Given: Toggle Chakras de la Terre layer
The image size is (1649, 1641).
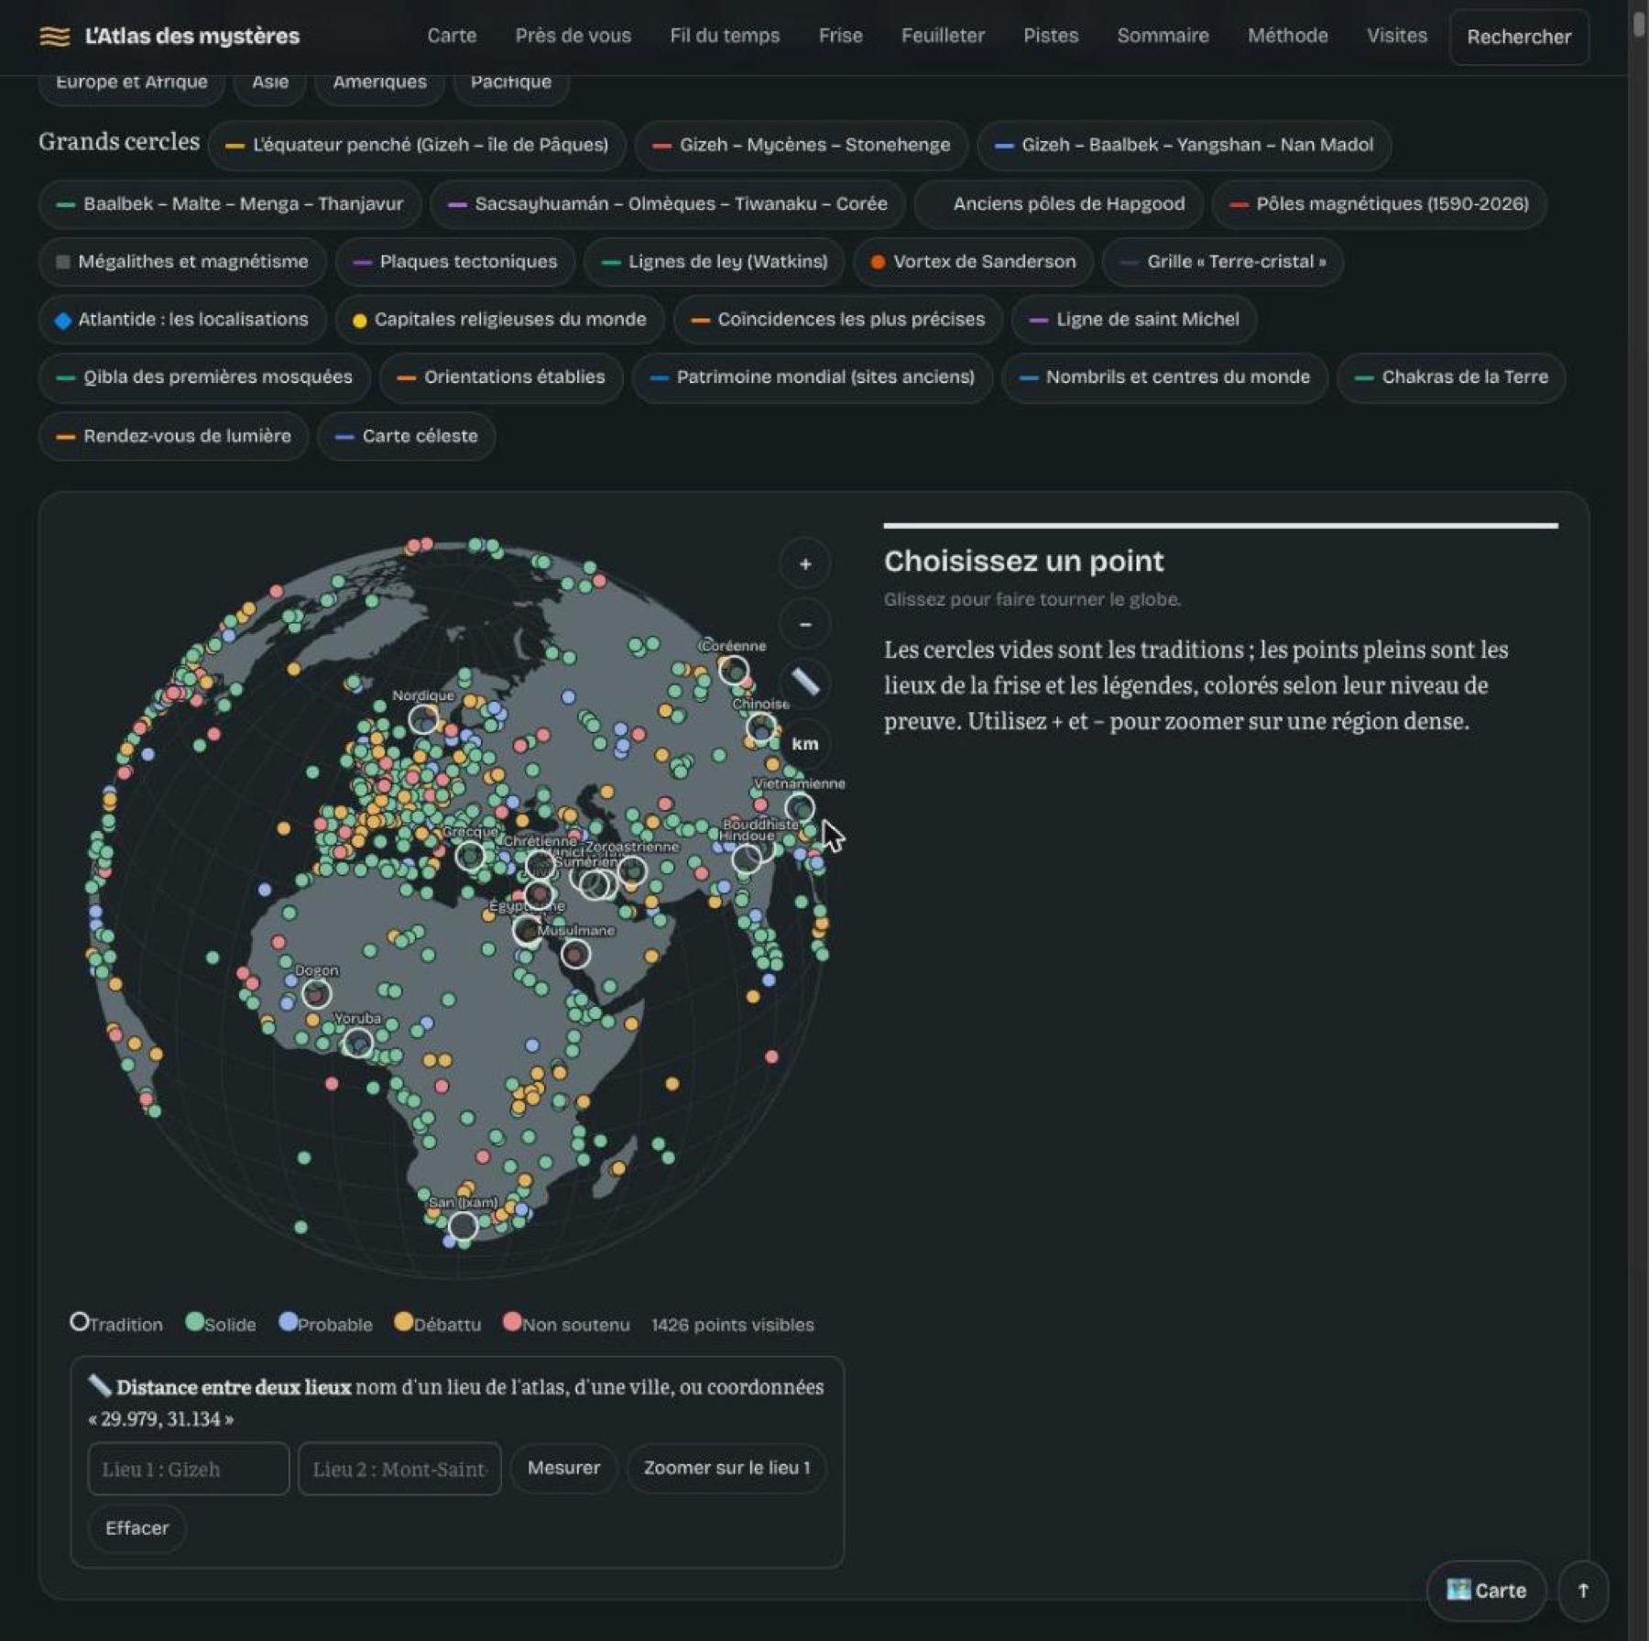Looking at the screenshot, I should click(1451, 377).
